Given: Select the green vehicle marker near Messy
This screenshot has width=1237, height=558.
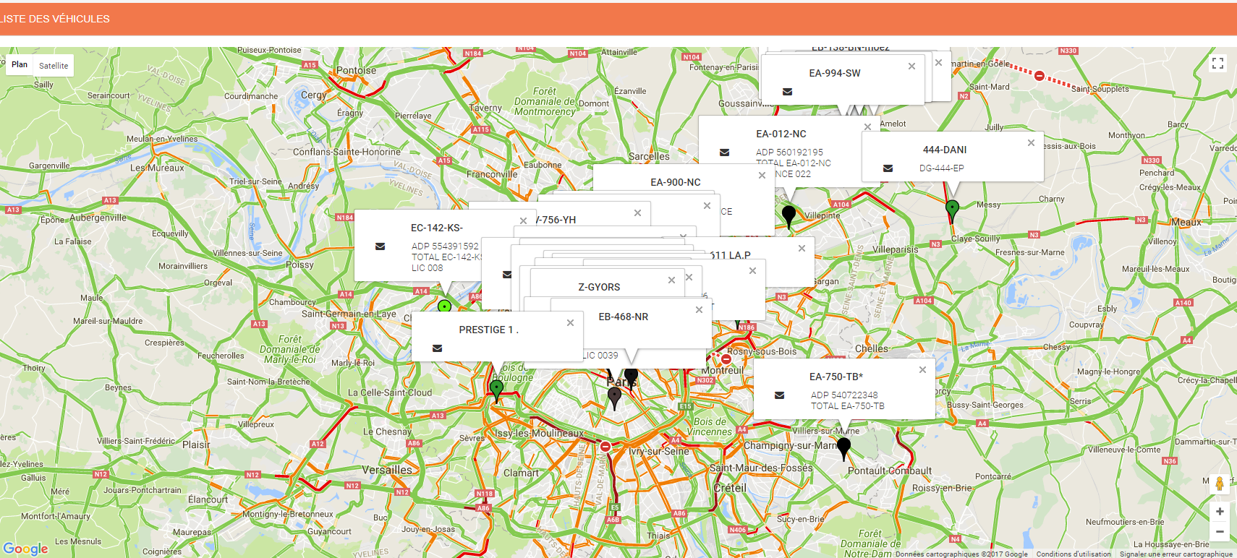Looking at the screenshot, I should [953, 210].
